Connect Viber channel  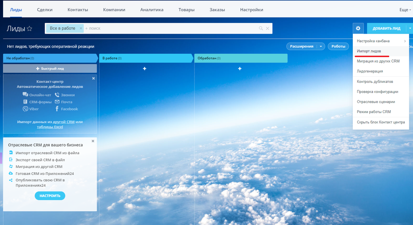pyautogui.click(x=31, y=109)
